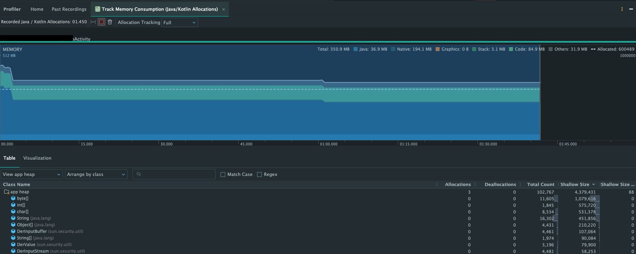Click the 16,302 total count value
Screen dimensions: 636x254
[x=547, y=218]
